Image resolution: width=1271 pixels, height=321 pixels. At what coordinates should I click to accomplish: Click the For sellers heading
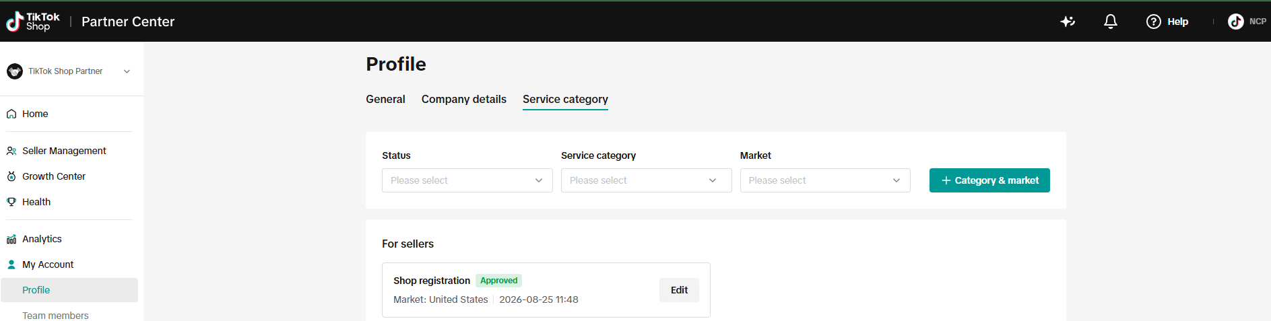coord(408,244)
